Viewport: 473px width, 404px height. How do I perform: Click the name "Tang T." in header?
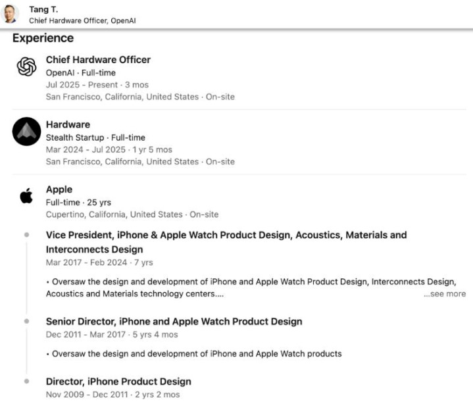click(x=43, y=9)
